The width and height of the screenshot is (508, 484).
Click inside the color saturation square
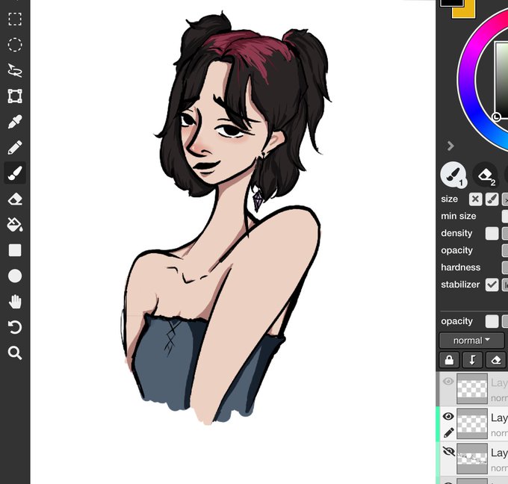click(x=501, y=79)
